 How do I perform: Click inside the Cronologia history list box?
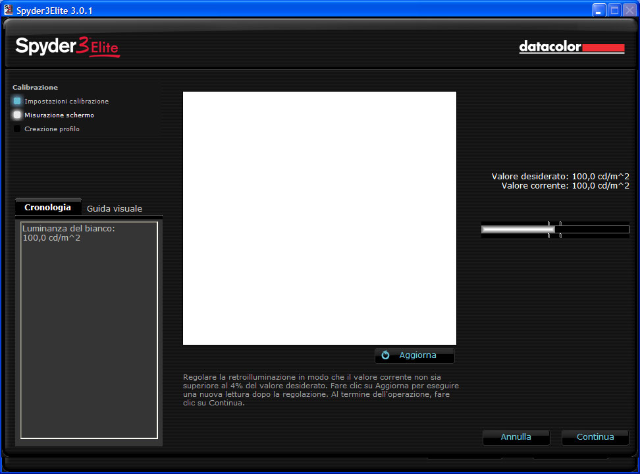tap(89, 330)
